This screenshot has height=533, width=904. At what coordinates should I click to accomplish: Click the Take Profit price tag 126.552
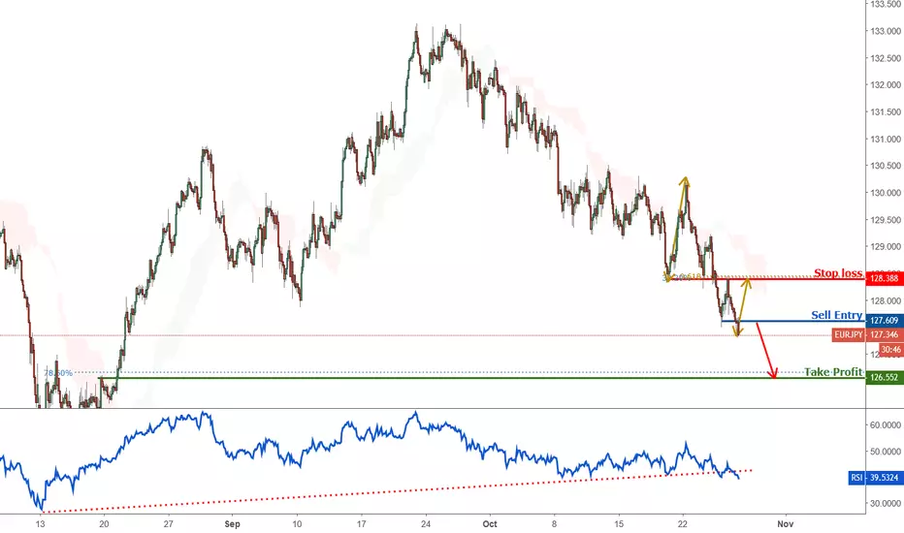pos(885,377)
